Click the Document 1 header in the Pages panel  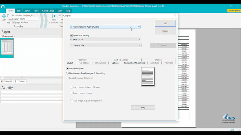coord(8,36)
